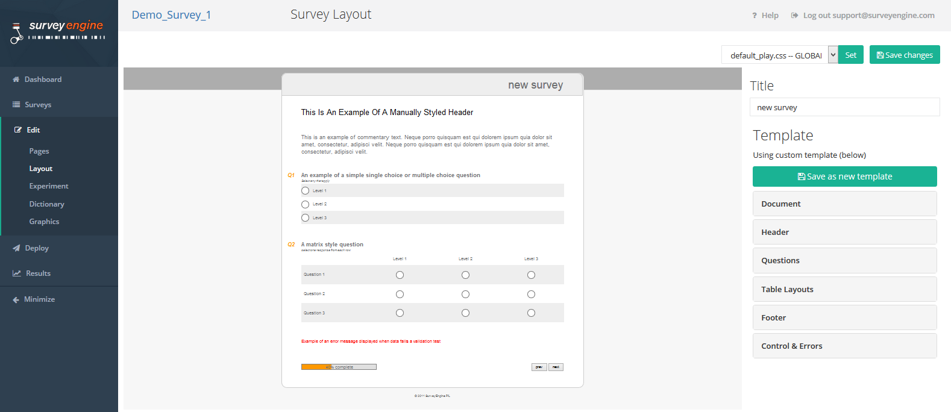951x412 pixels.
Task: Expand the Document settings section
Action: tap(844, 204)
